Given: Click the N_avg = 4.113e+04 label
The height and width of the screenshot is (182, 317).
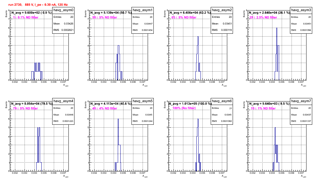Looking at the screenshot, I should pyautogui.click(x=111, y=104).
